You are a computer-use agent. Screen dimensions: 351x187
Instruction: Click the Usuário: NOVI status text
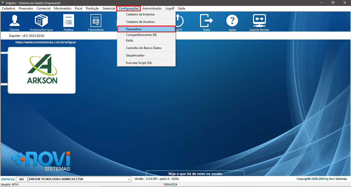click(10, 184)
